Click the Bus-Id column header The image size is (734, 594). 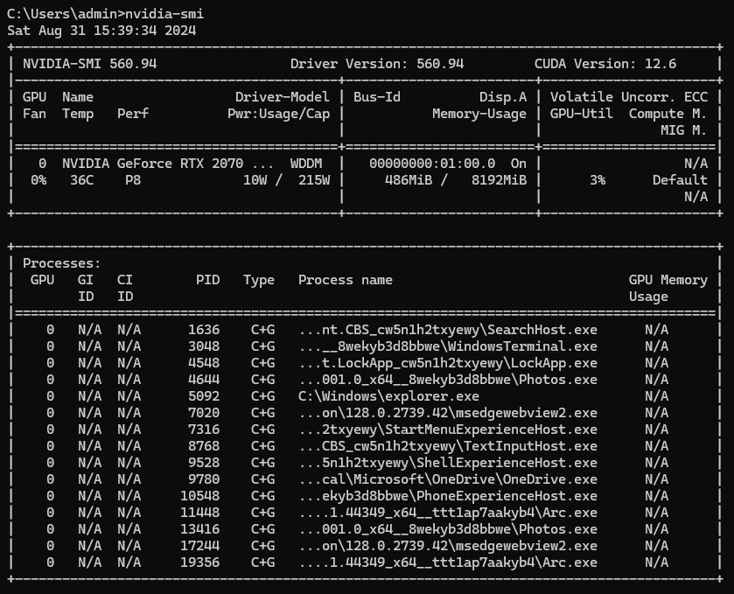pos(377,97)
